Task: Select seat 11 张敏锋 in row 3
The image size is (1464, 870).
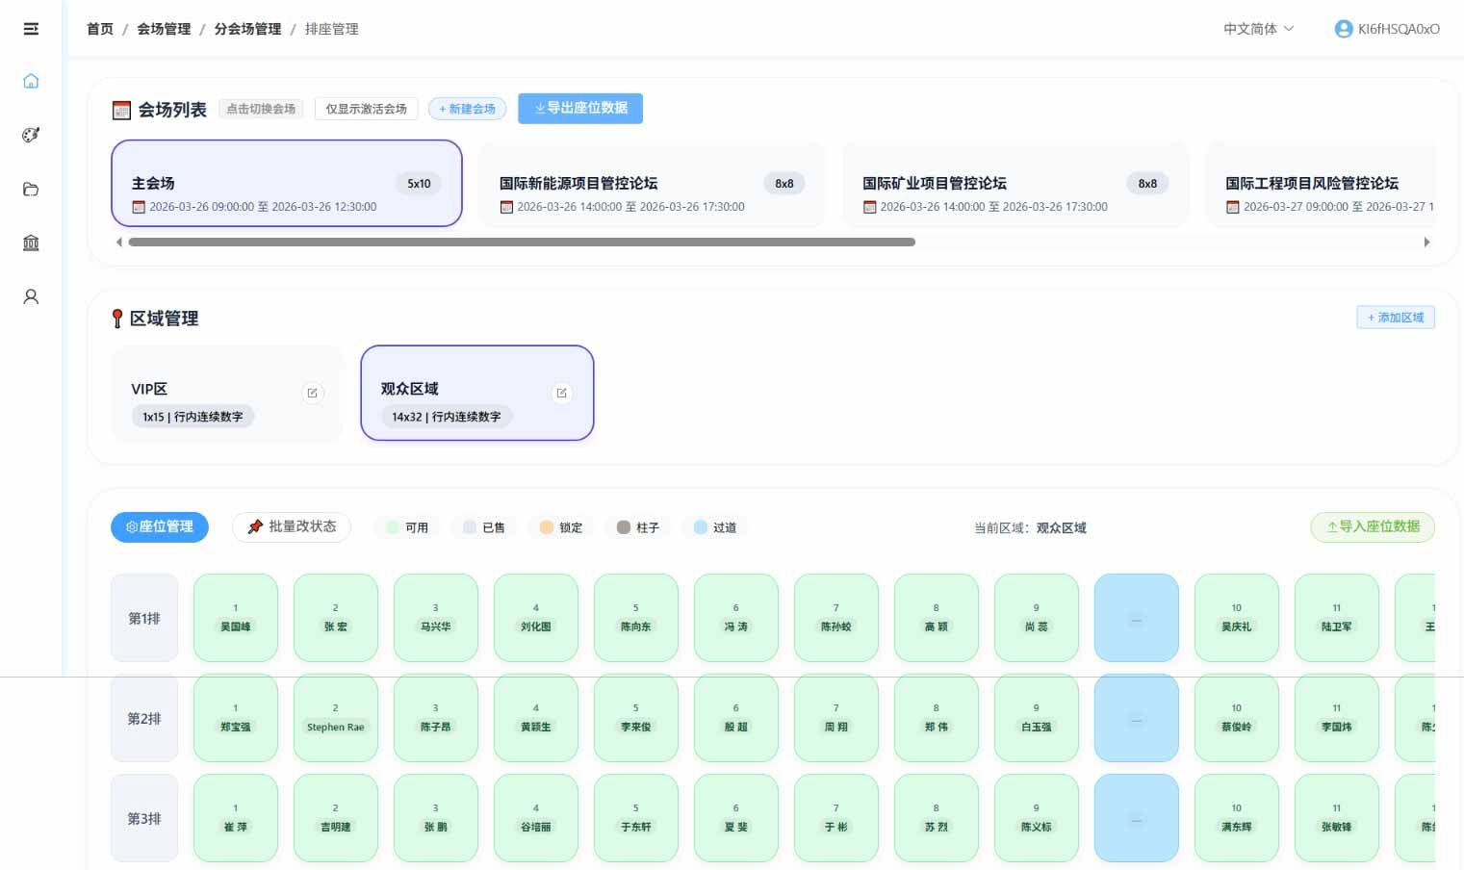Action: (1337, 818)
